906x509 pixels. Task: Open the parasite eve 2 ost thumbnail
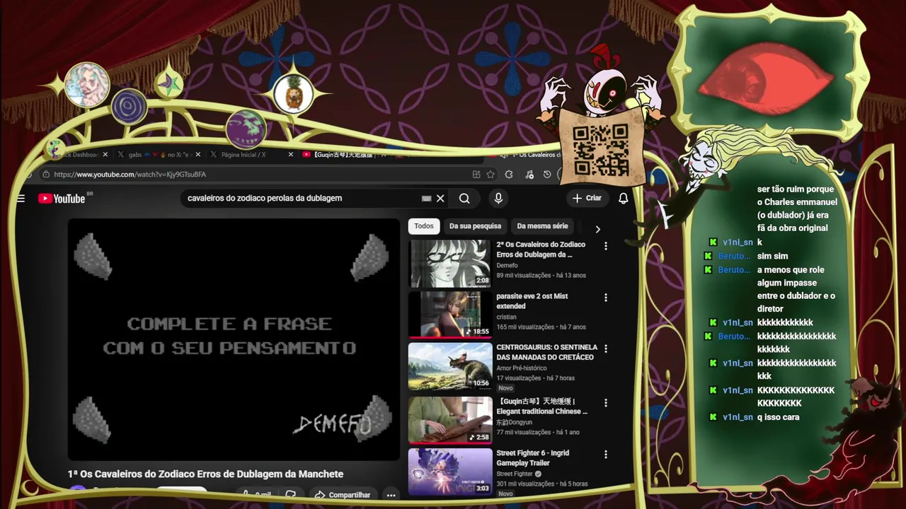[x=450, y=315]
